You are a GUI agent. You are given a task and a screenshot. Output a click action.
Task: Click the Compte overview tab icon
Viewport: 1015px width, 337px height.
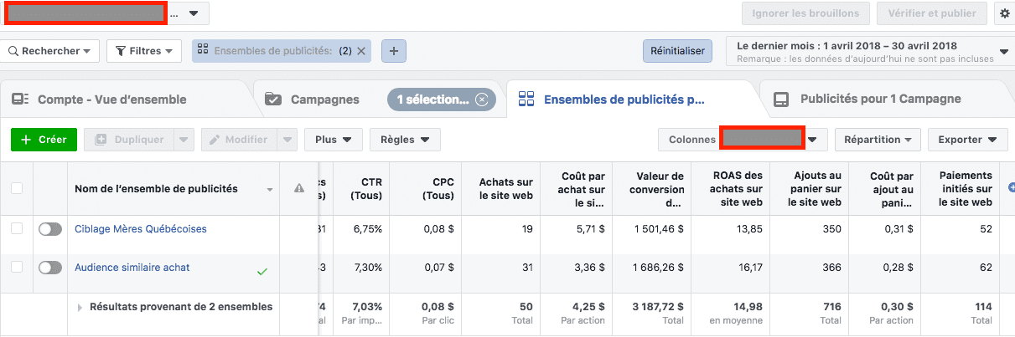click(x=20, y=100)
